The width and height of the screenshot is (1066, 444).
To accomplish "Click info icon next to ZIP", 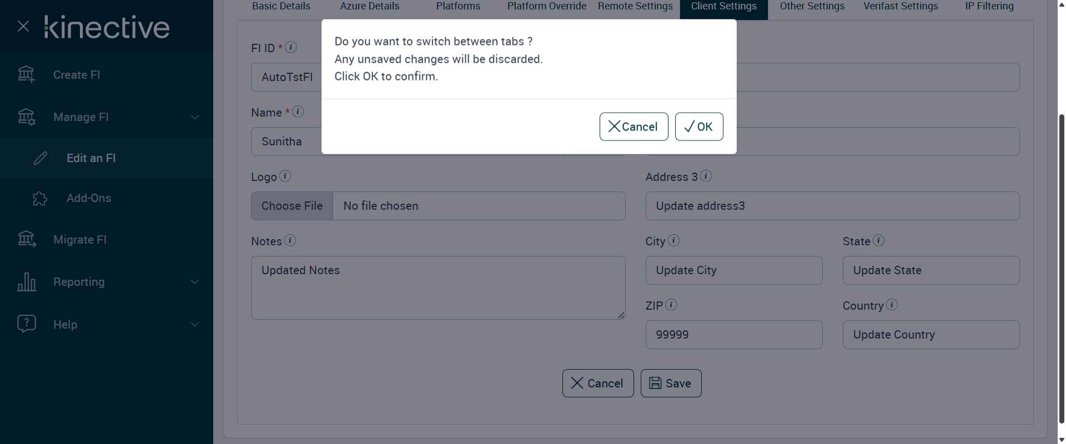I will (x=671, y=305).
